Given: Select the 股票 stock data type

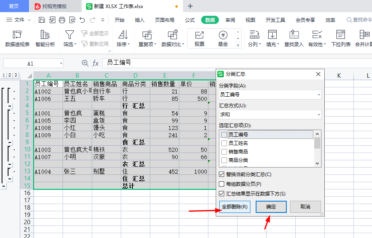Looking at the screenshot, I should (x=199, y=38).
